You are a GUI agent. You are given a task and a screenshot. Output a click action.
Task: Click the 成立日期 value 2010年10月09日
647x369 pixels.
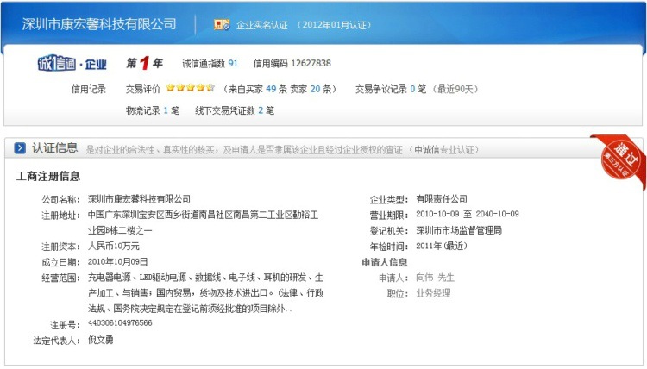click(x=117, y=262)
